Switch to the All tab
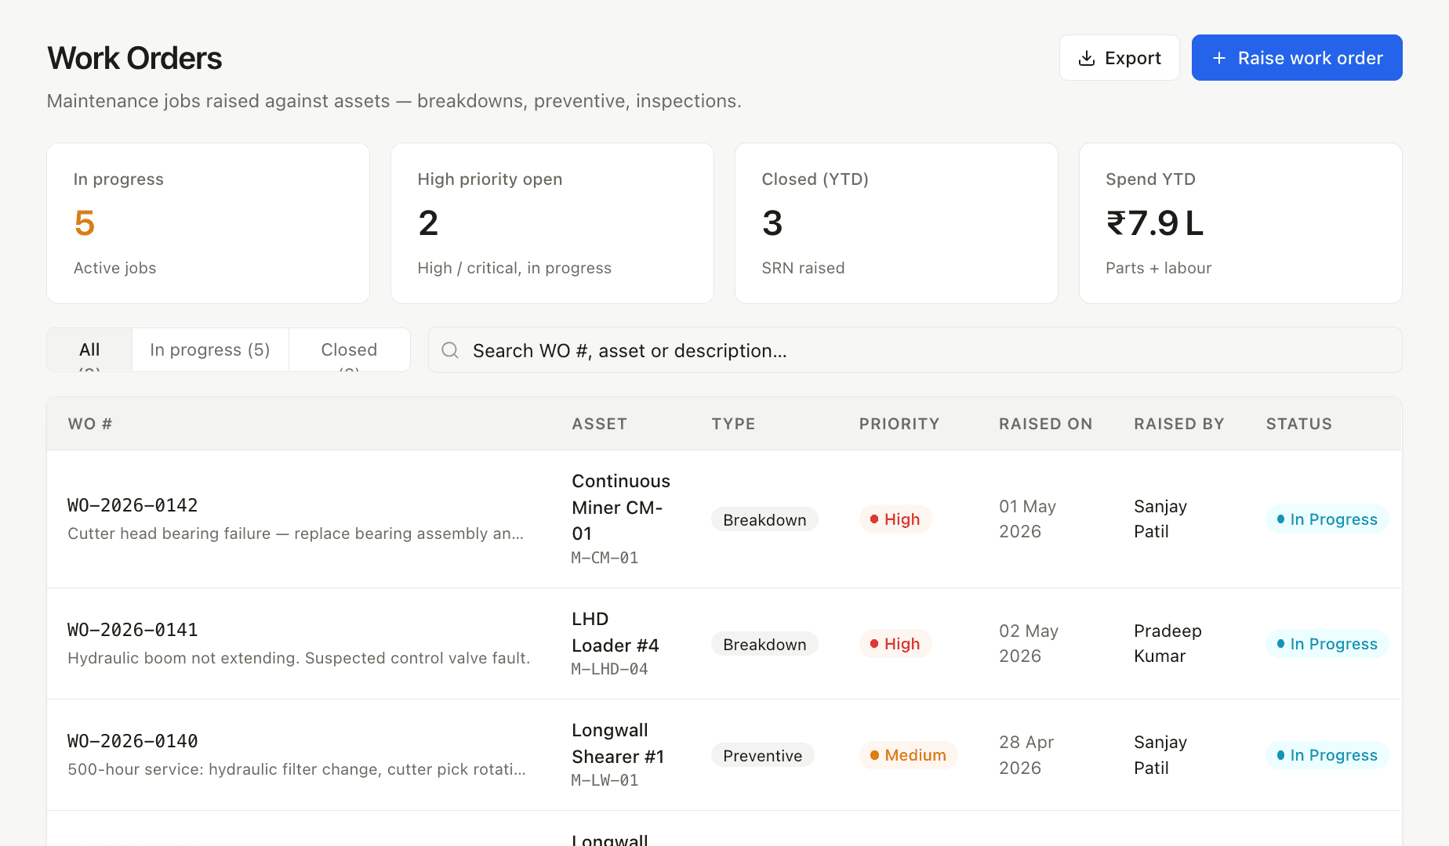 point(89,350)
